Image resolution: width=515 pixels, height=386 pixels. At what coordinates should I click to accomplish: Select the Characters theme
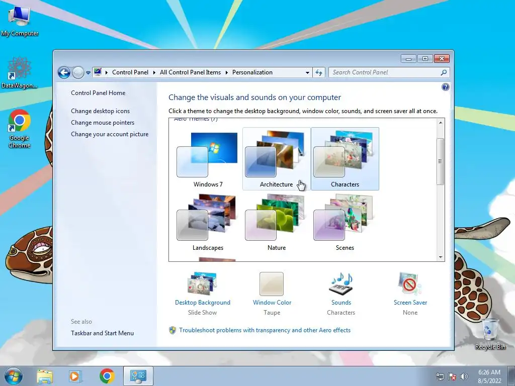(345, 159)
